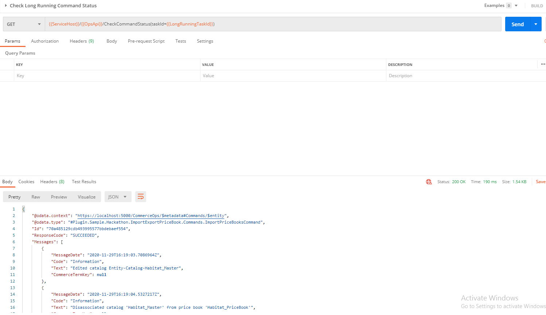Open the localhost odata.context link
This screenshot has width=546, height=315.
151,216
